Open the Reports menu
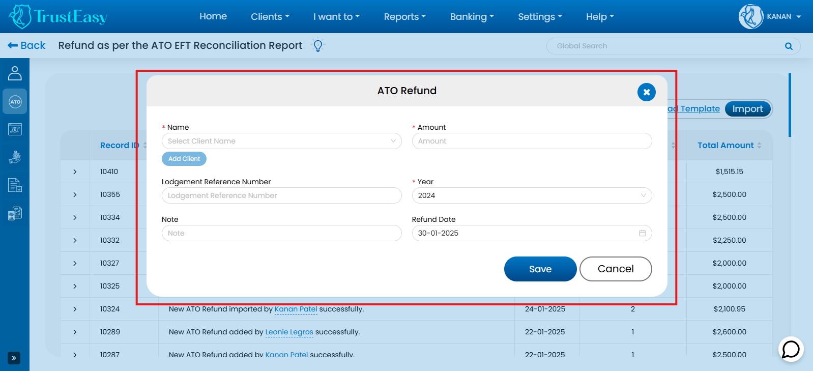This screenshot has width=813, height=371. tap(404, 17)
